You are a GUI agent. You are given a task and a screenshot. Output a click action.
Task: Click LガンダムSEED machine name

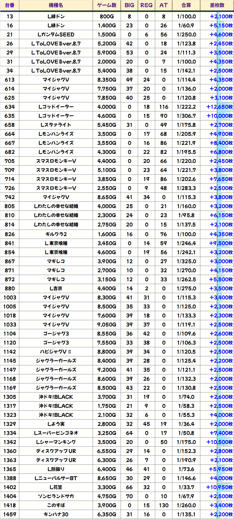click(56, 35)
